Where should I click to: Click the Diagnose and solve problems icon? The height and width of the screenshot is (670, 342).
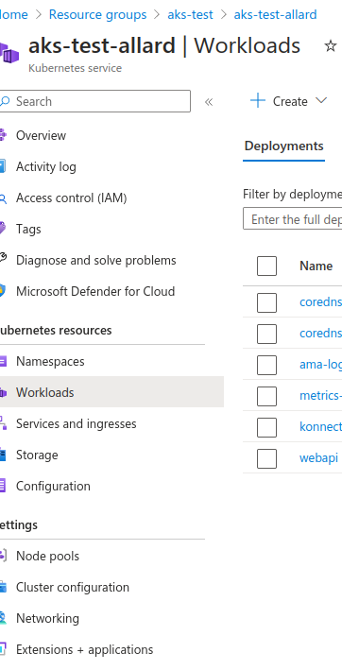pos(3,258)
